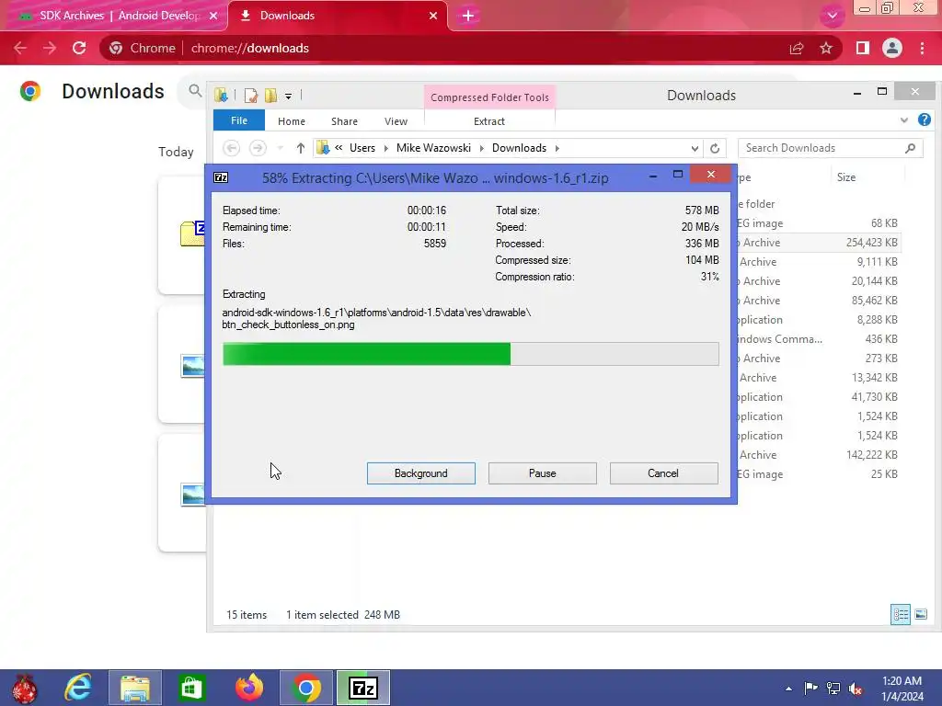Go up one folder level
This screenshot has height=706, width=942.
301,148
